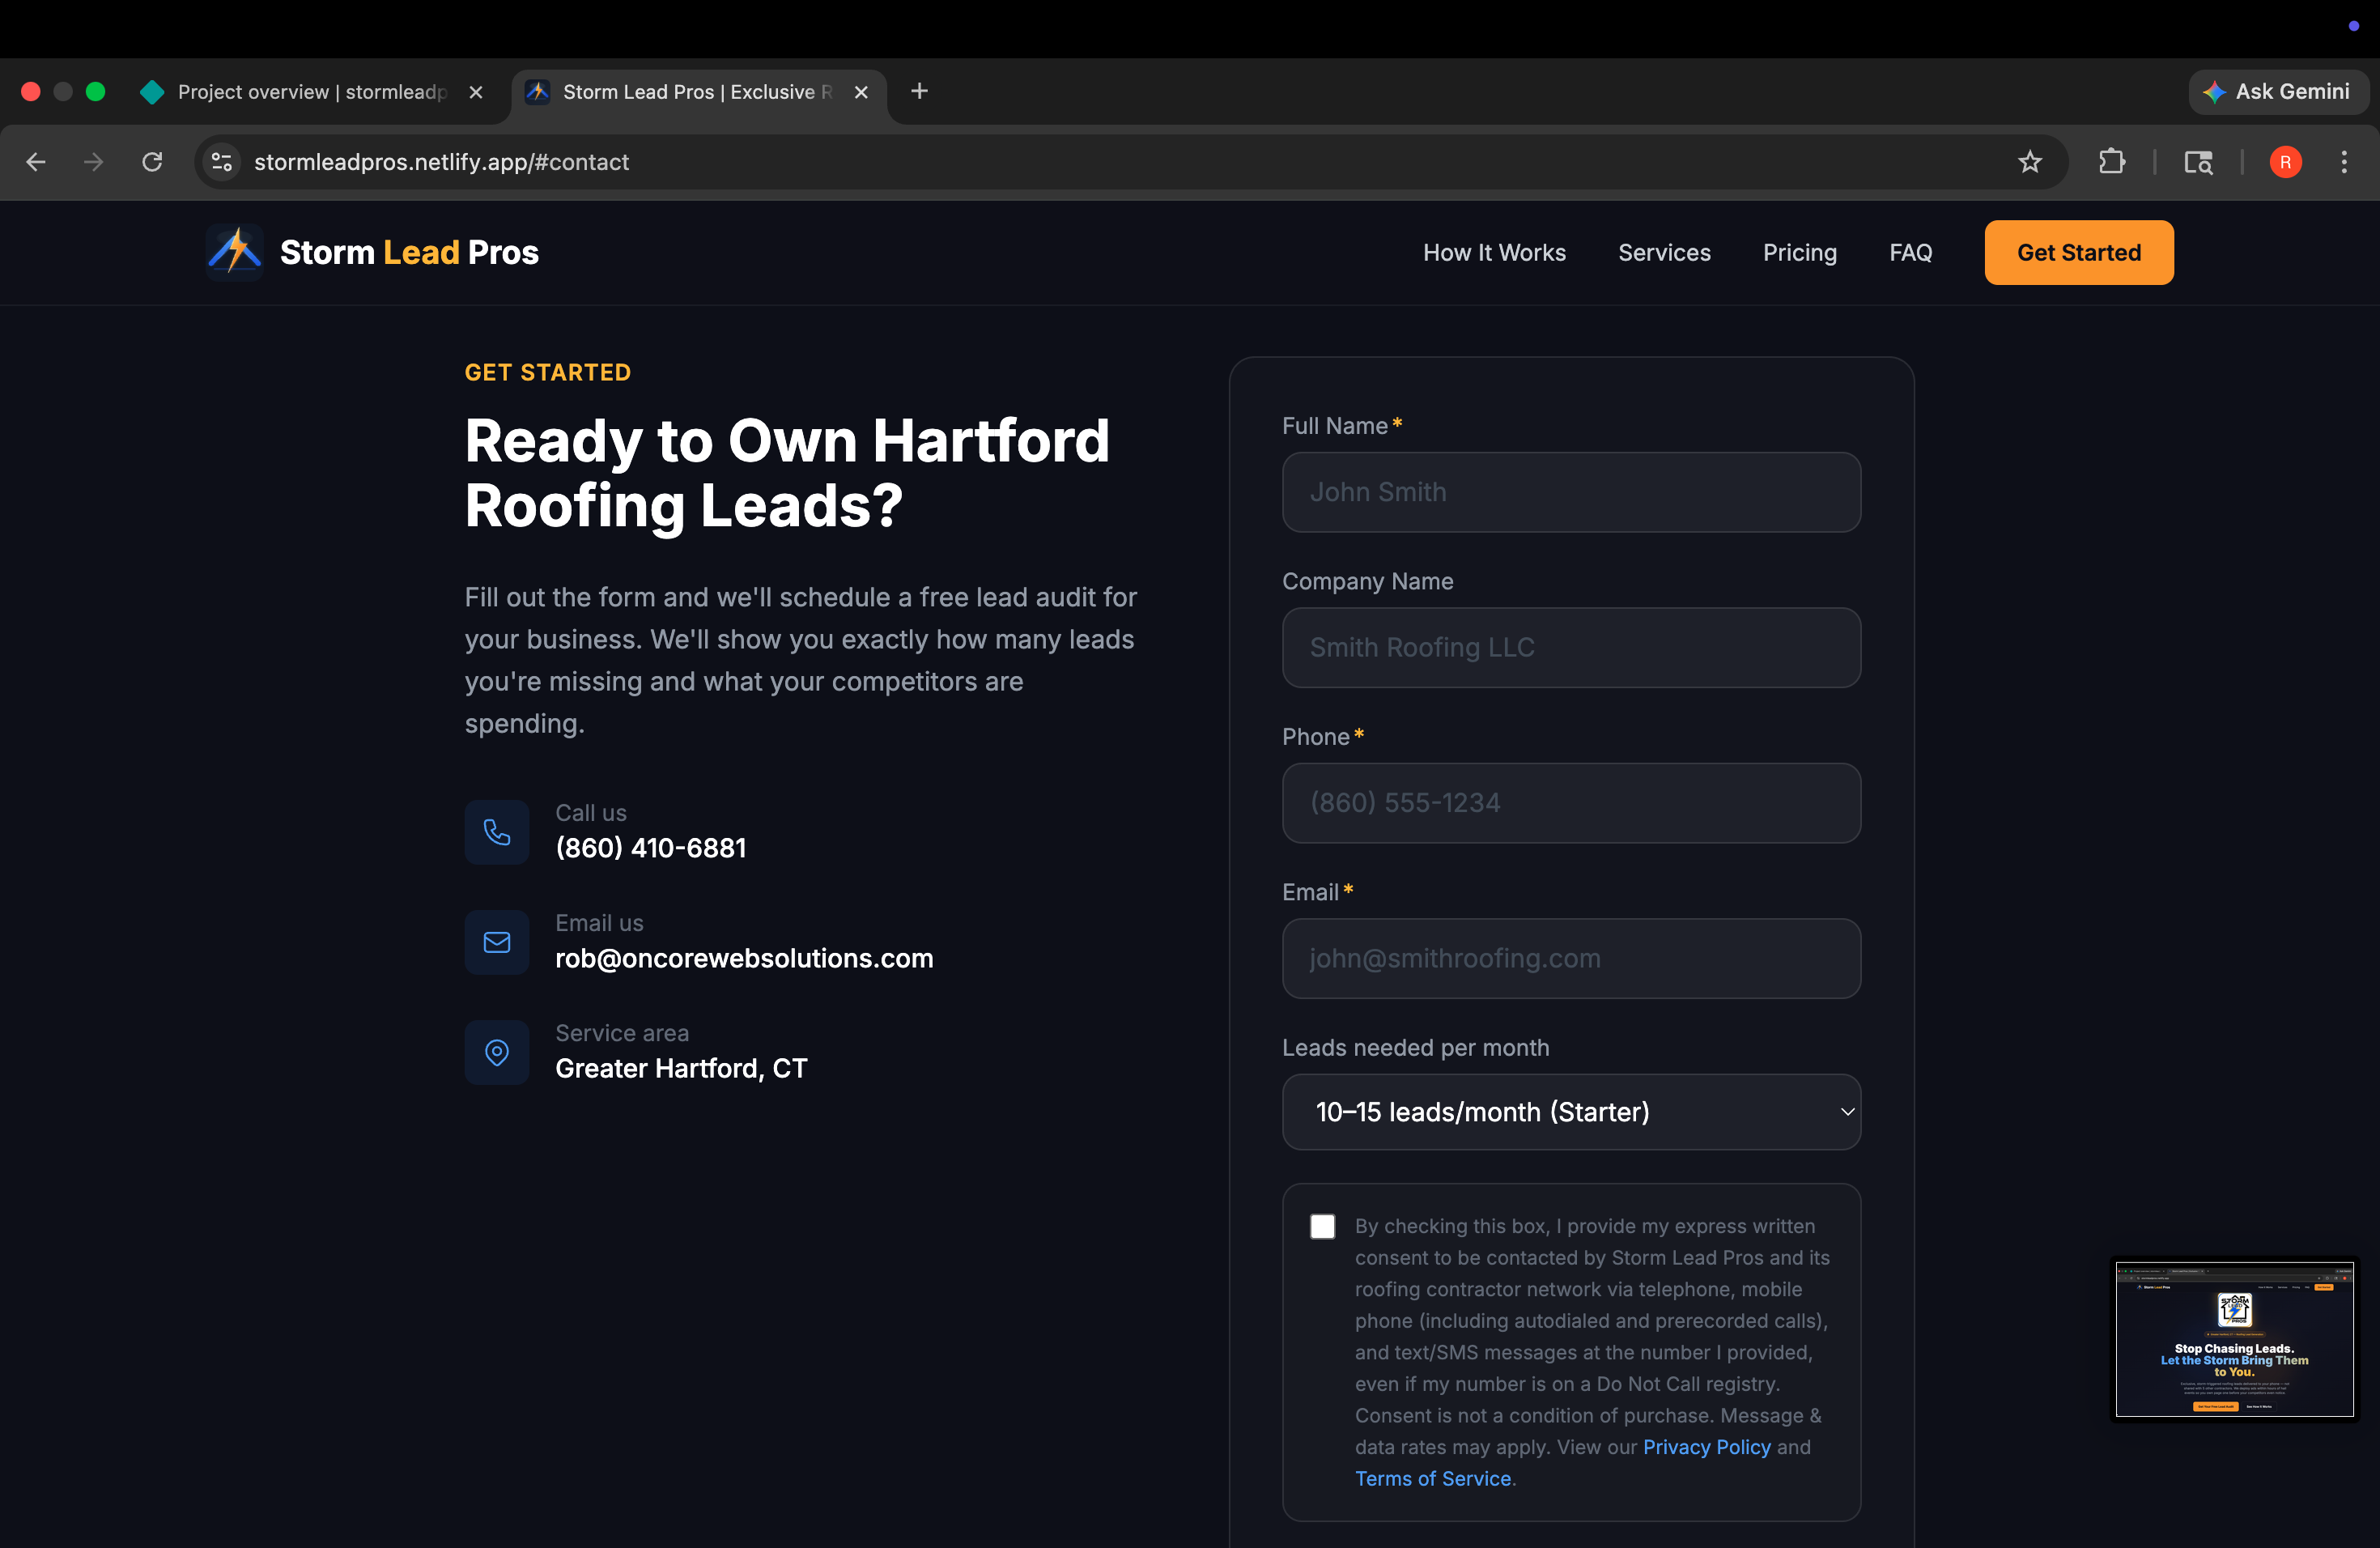The height and width of the screenshot is (1548, 2380).
Task: Click the screenshot preview thumbnail
Action: coord(2234,1339)
